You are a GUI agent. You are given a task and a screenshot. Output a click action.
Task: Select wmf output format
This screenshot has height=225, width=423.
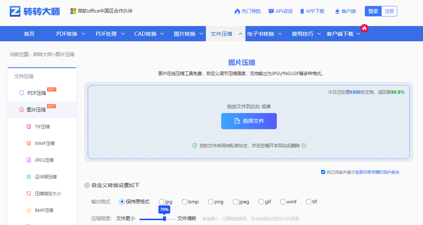(x=283, y=202)
